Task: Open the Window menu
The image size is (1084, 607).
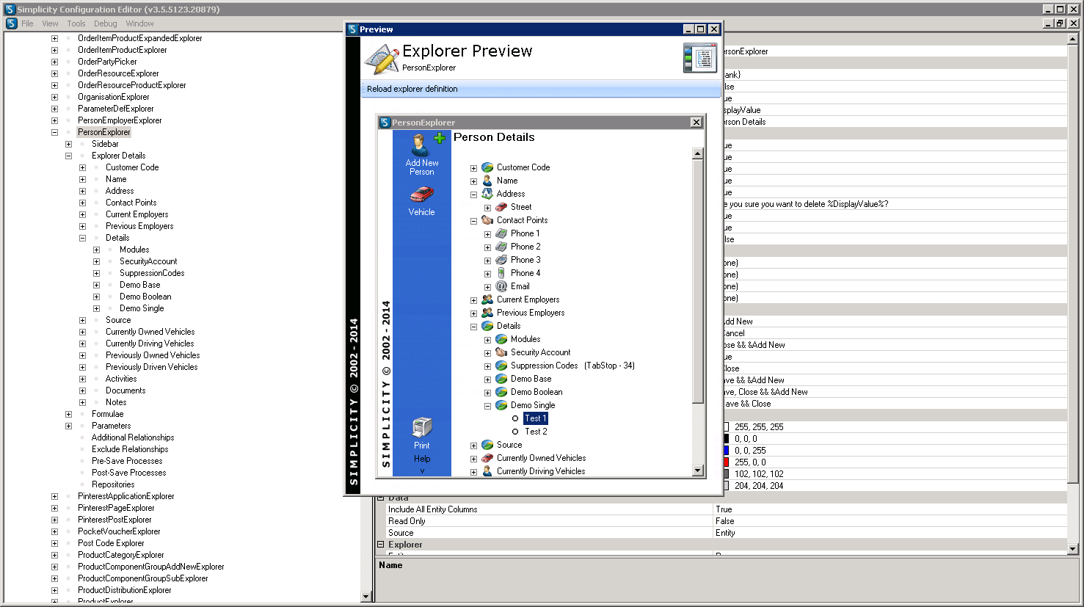Action: click(x=139, y=23)
